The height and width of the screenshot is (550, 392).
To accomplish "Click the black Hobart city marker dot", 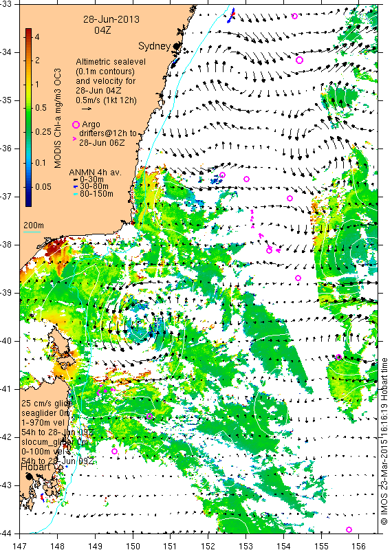I will (x=30, y=476).
